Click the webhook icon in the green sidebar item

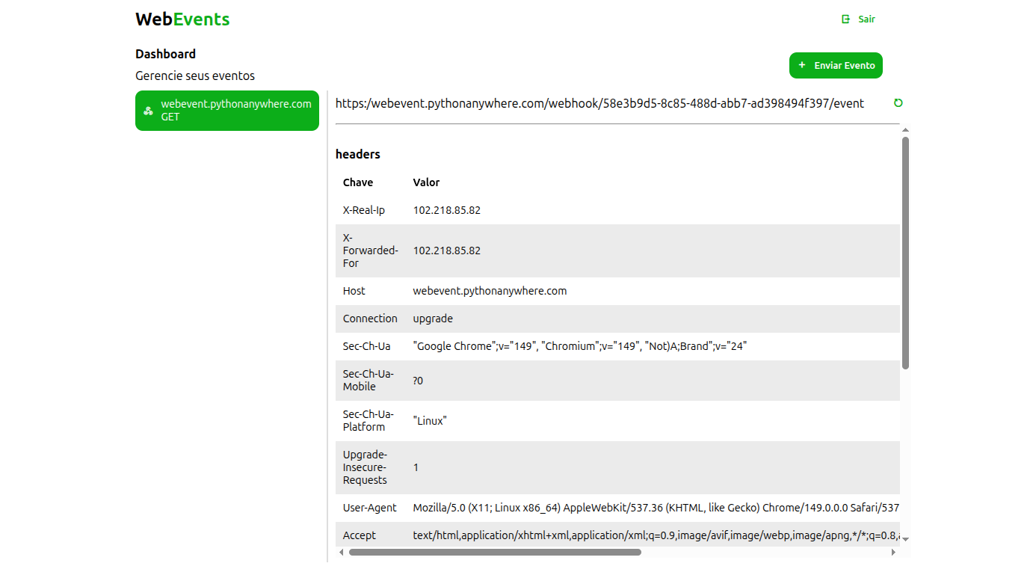[x=148, y=111]
